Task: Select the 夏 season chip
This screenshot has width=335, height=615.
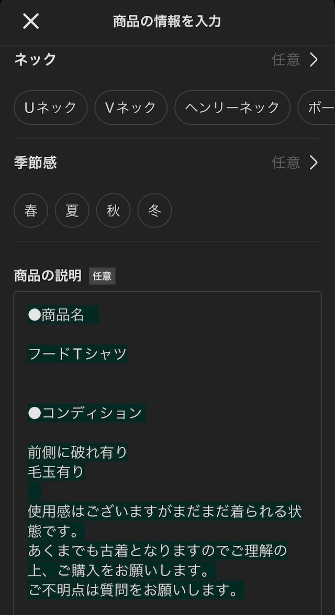Action: [72, 210]
